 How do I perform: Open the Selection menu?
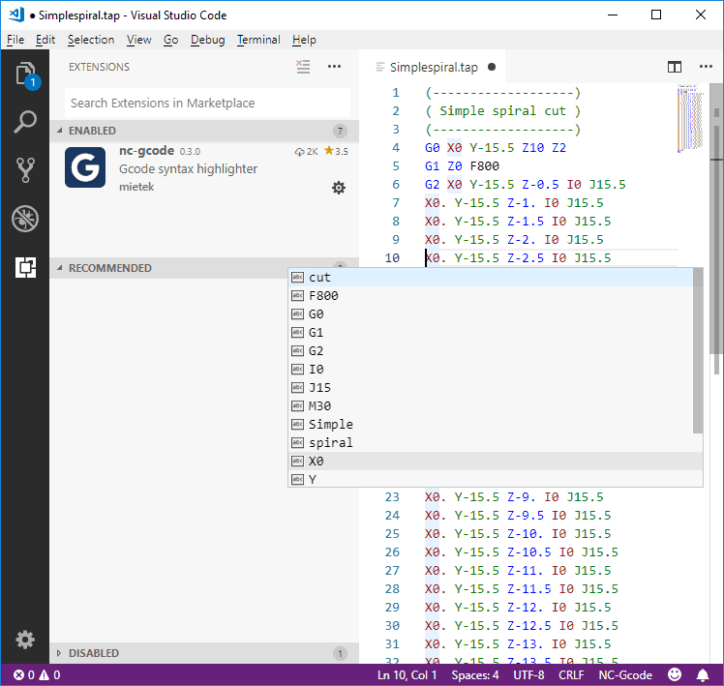(91, 40)
